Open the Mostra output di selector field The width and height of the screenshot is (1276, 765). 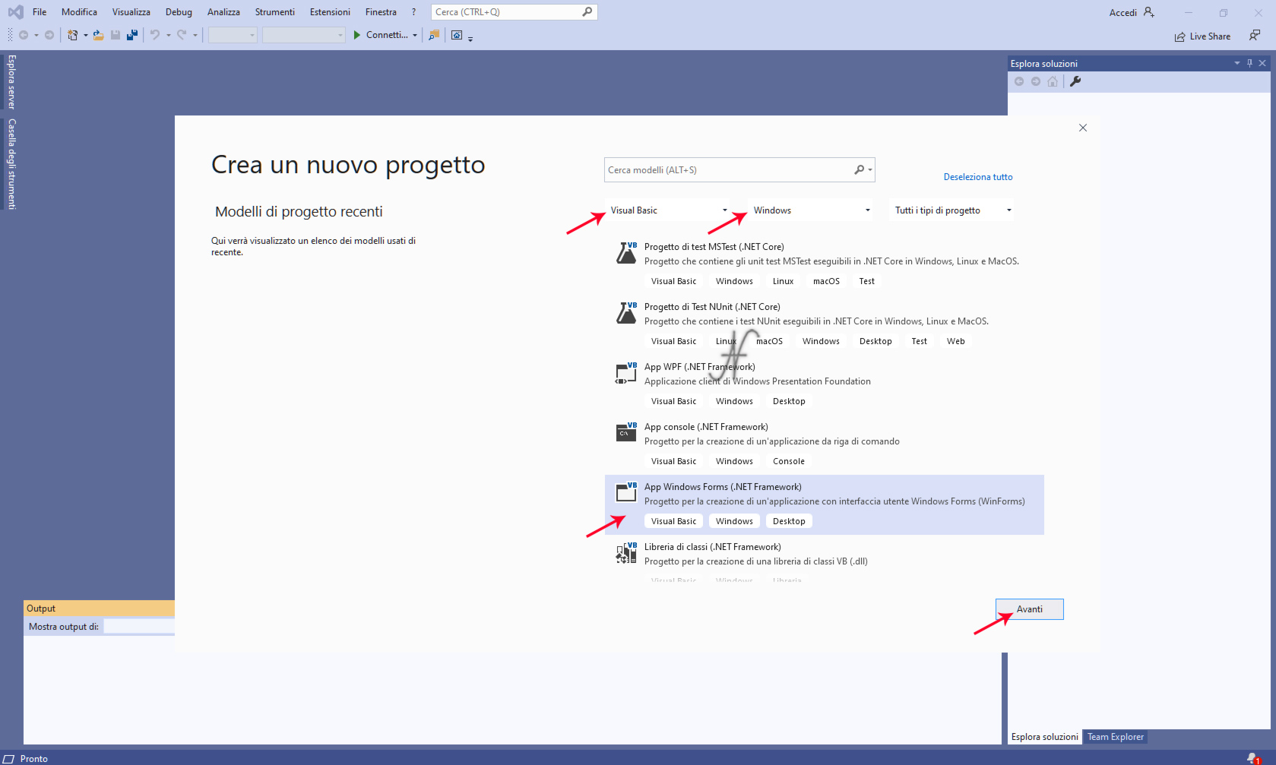tap(139, 627)
